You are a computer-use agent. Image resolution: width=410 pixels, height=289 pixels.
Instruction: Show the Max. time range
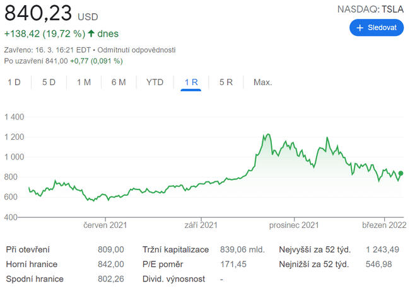click(262, 82)
